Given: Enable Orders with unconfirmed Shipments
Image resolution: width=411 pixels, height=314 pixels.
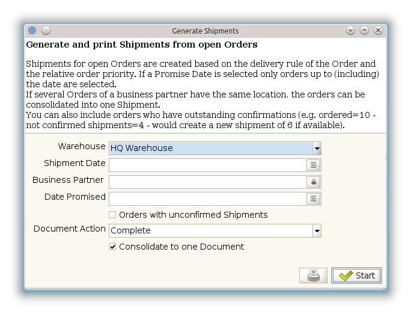Looking at the screenshot, I should coord(112,215).
